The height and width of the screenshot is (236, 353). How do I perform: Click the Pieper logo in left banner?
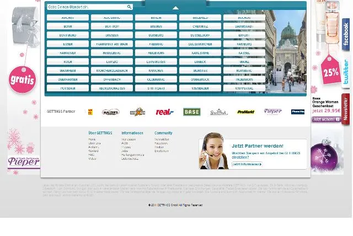click(24, 161)
